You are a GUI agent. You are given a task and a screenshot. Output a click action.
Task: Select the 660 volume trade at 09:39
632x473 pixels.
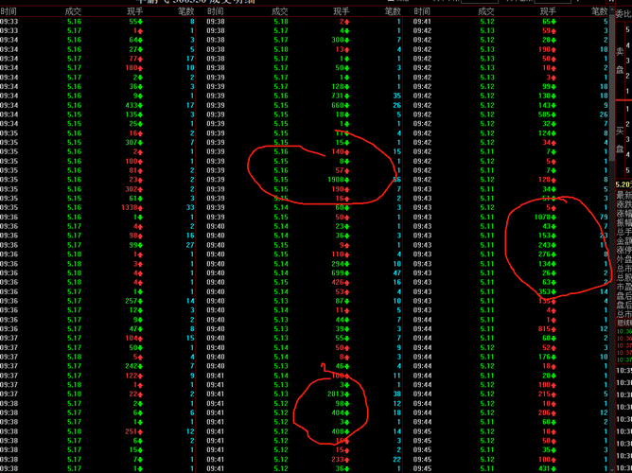pyautogui.click(x=341, y=105)
